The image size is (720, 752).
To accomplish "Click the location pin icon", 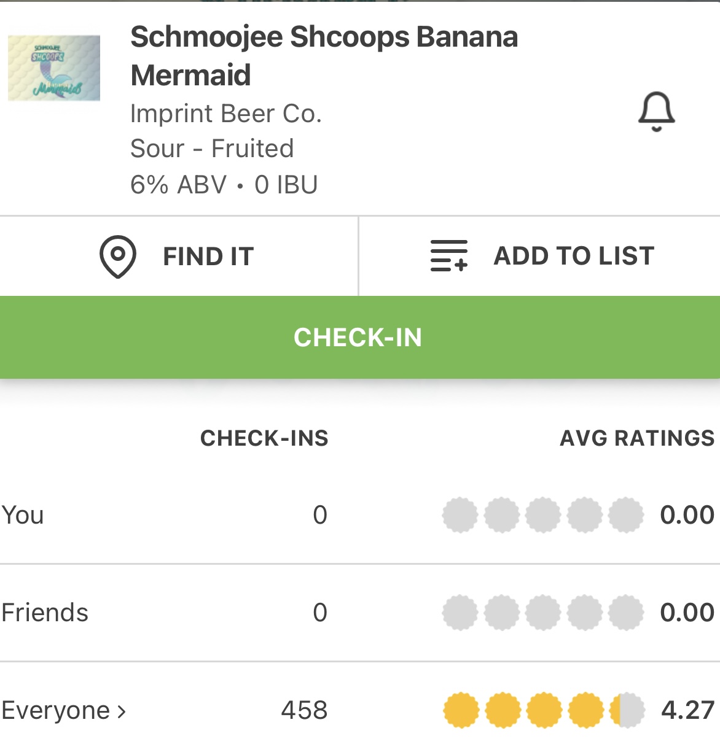I will [117, 256].
